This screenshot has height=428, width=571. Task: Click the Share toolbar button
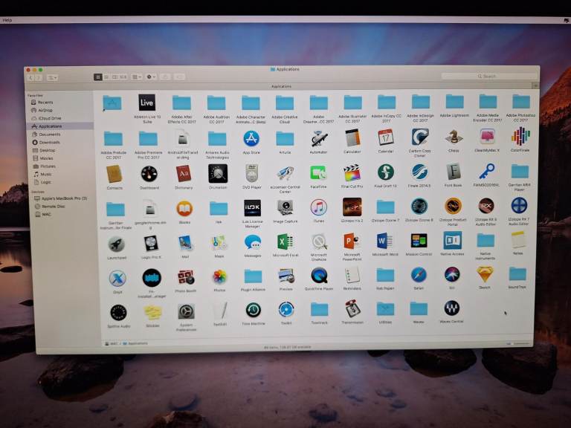click(165, 77)
